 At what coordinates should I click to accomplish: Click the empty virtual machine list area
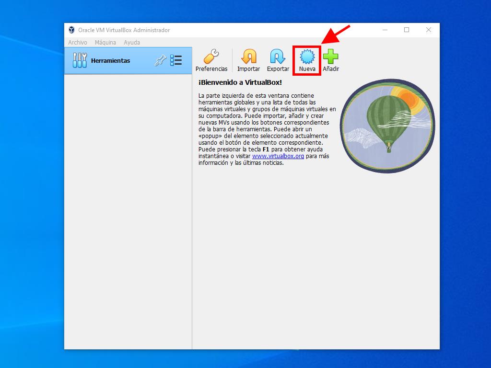[128, 211]
